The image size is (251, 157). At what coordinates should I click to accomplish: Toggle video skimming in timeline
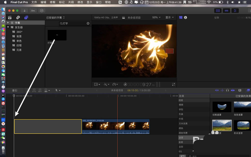217,90
